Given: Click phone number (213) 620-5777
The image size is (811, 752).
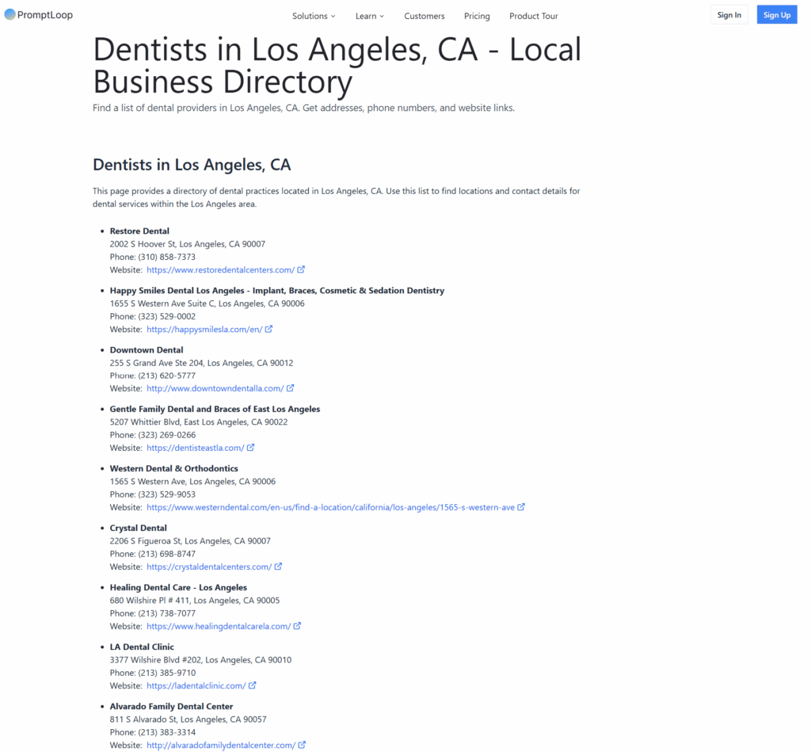Looking at the screenshot, I should pos(166,376).
